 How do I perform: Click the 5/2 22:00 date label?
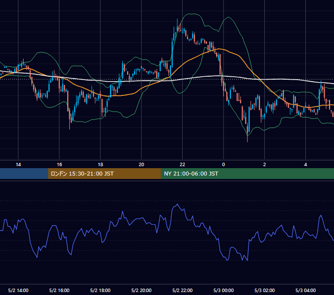tap(182, 290)
